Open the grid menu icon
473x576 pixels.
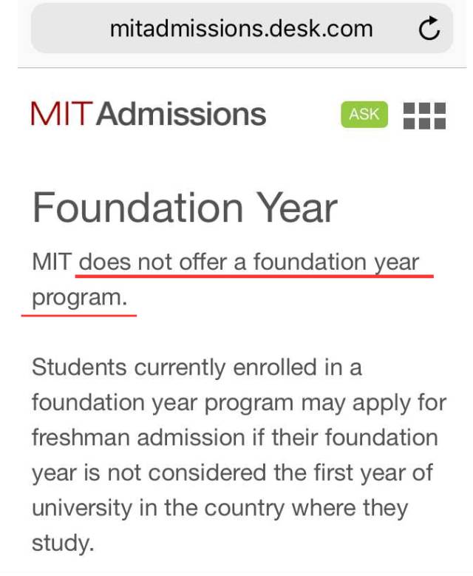click(425, 115)
